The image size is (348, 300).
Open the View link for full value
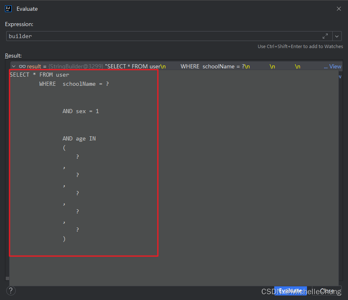pyautogui.click(x=335, y=66)
